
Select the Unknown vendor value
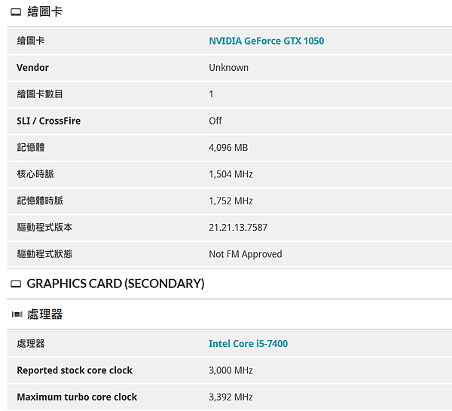pos(228,68)
